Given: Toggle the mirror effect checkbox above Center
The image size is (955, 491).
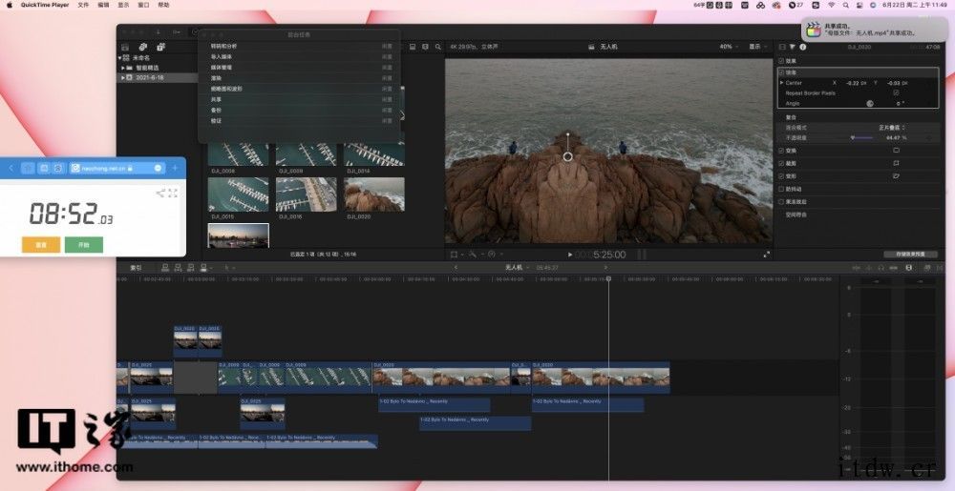Looking at the screenshot, I should [x=781, y=72].
